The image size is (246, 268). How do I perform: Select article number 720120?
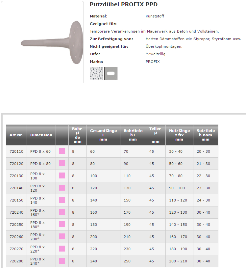point(16,164)
